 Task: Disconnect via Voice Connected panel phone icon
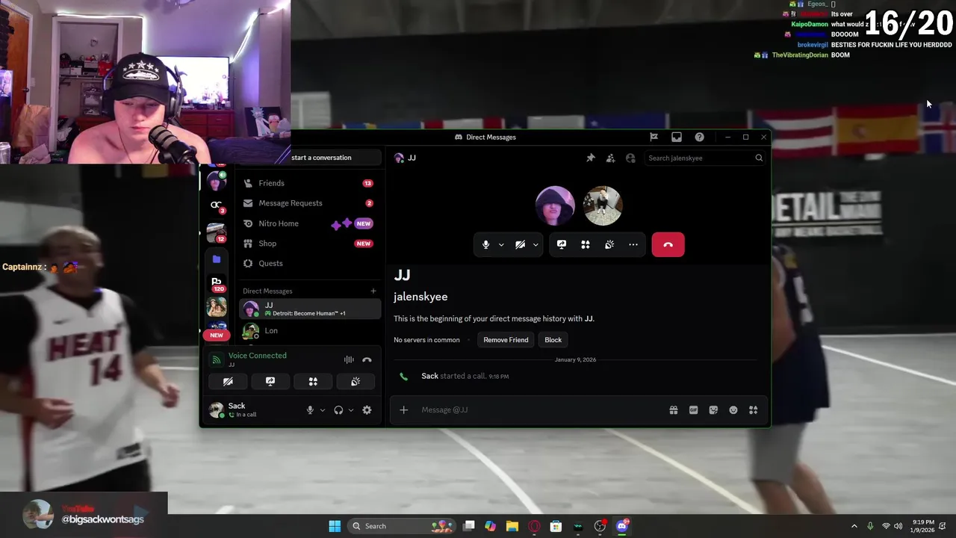click(x=367, y=360)
